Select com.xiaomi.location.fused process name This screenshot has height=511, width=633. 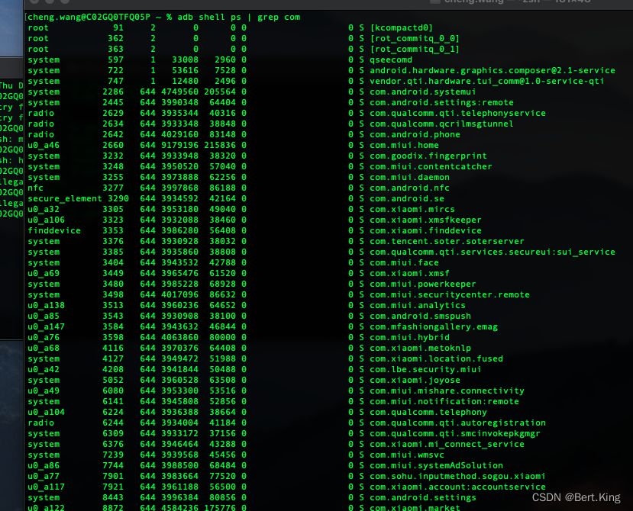point(437,359)
